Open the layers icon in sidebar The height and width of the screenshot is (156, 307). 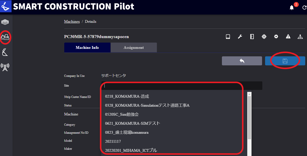(5, 22)
